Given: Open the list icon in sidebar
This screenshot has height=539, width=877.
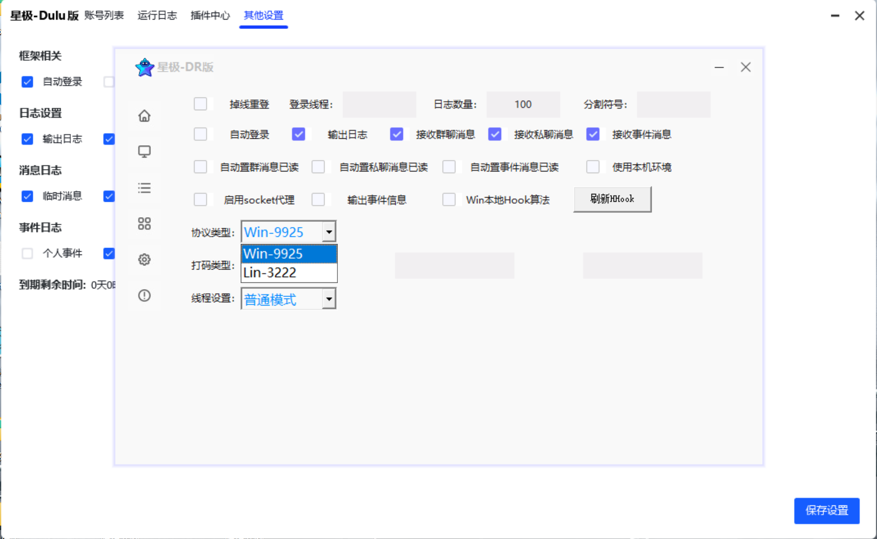Looking at the screenshot, I should point(144,188).
